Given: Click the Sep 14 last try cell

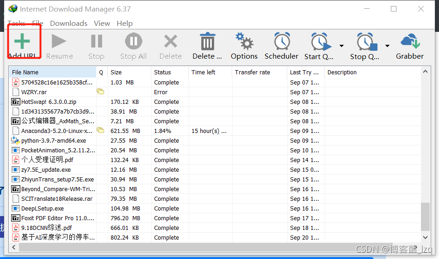Looking at the screenshot, I should [304, 160].
